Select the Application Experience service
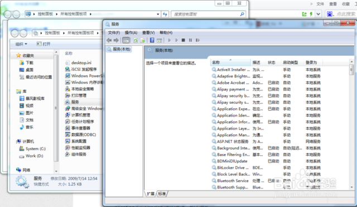 click(267, 109)
